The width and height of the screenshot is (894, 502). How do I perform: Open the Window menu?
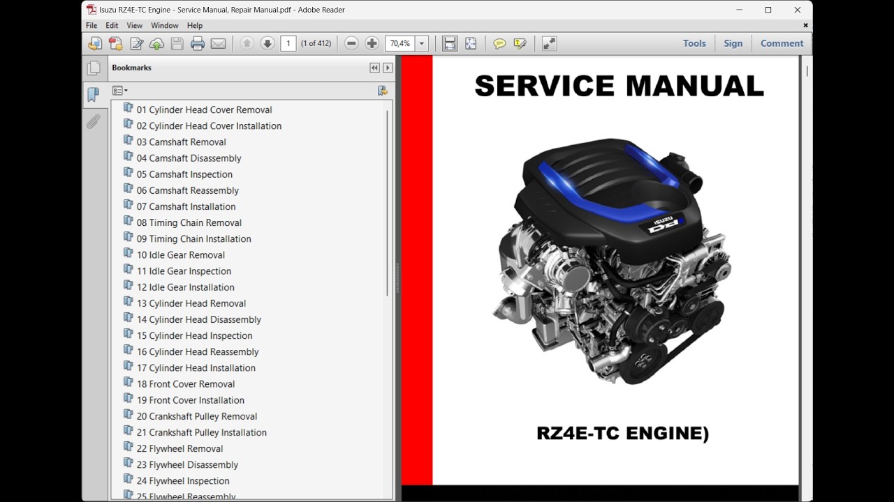165,25
